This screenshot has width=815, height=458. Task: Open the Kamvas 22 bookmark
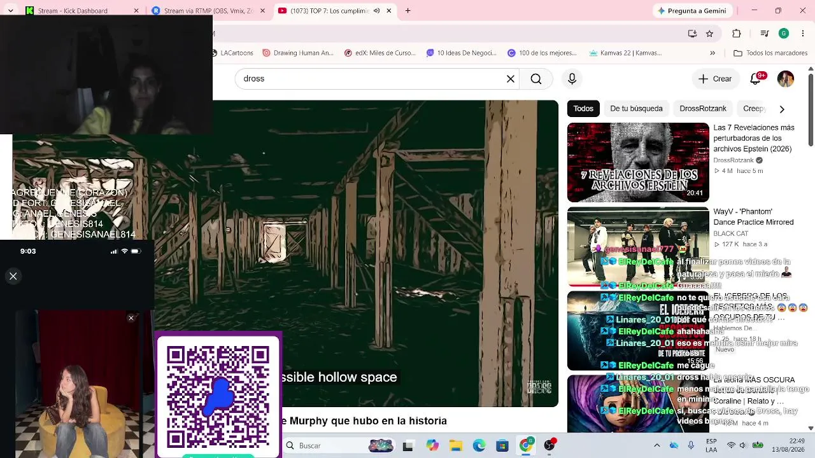626,53
